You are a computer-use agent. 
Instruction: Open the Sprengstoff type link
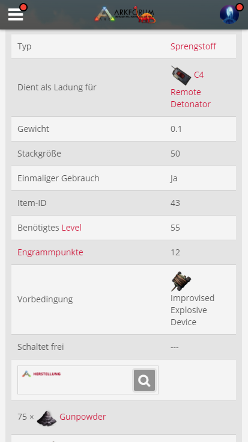coord(193,46)
